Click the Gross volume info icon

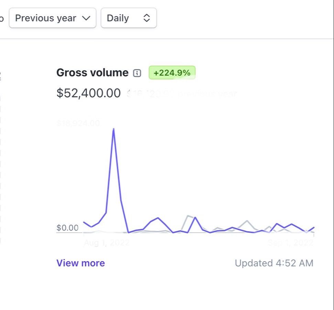click(x=137, y=73)
